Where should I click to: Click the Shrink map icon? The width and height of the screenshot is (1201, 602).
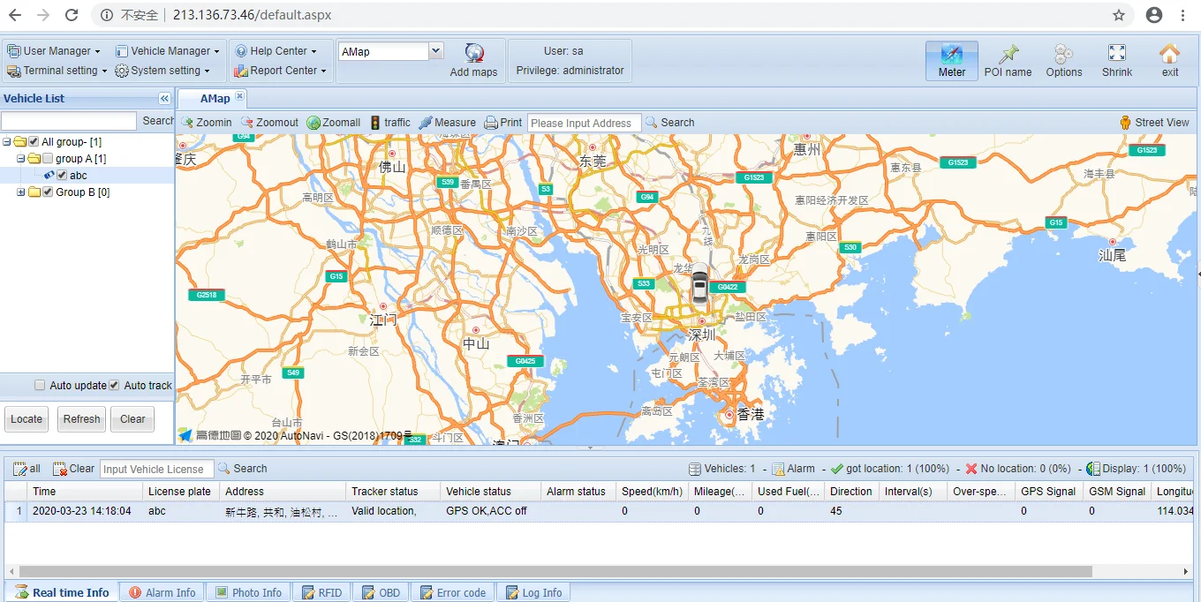[1116, 54]
